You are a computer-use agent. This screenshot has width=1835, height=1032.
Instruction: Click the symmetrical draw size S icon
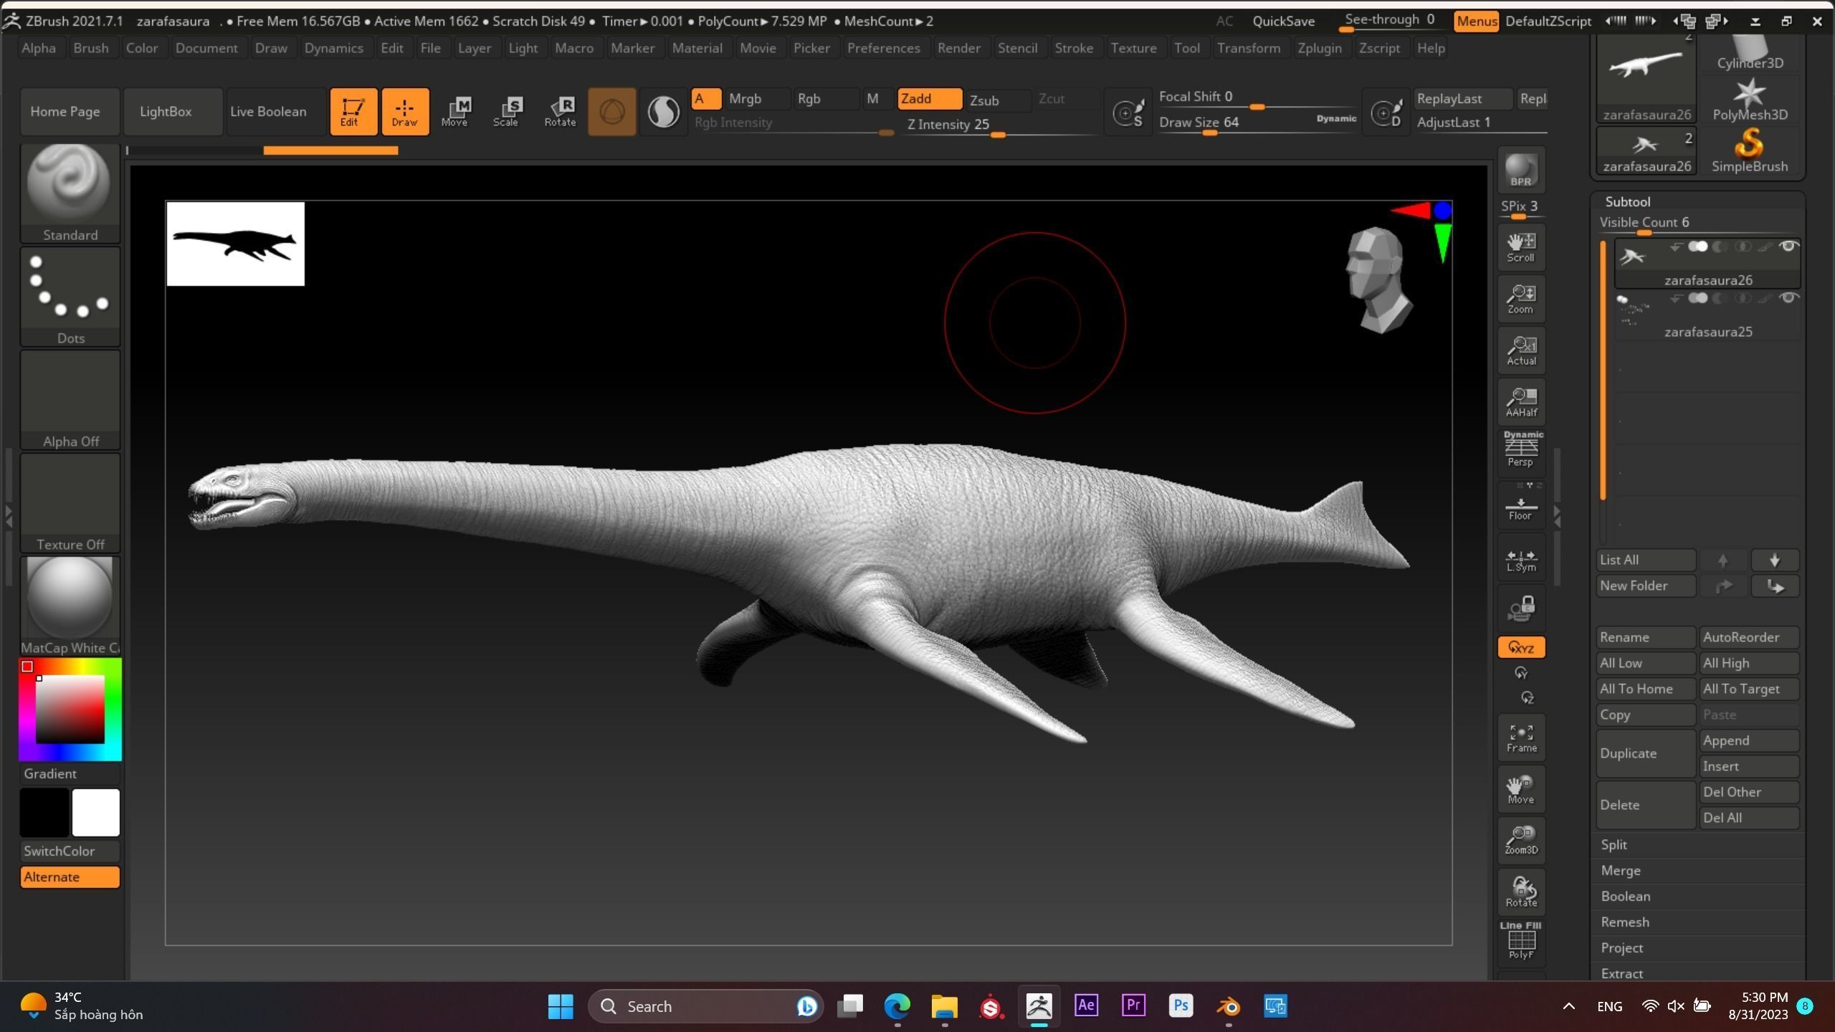click(1128, 113)
